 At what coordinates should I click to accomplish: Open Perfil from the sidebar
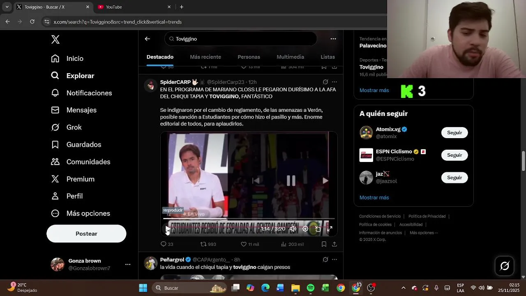coord(67,197)
